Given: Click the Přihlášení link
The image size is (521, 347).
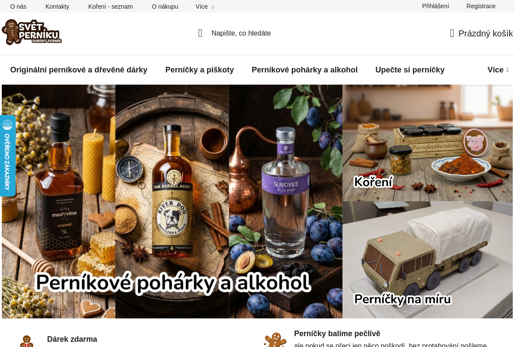Looking at the screenshot, I should (435, 6).
